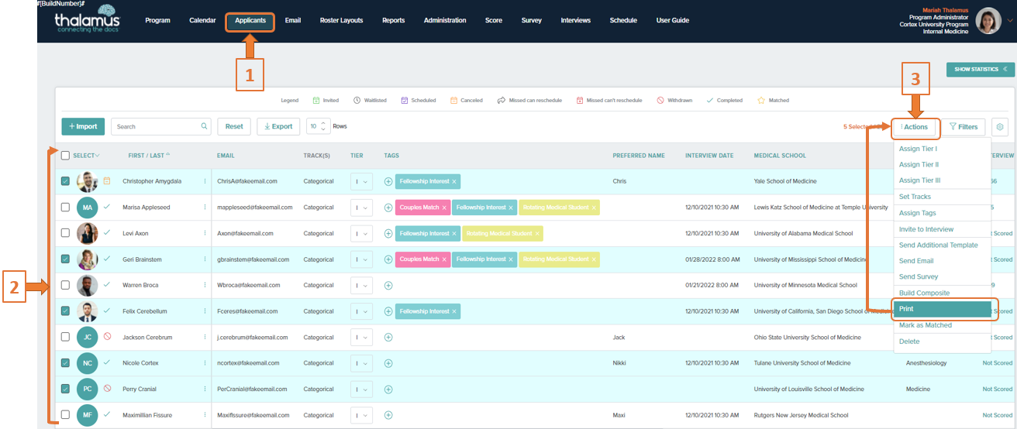Viewport: 1017px width, 429px height.
Task: Click Warren Broca's profile photo
Action: pos(88,285)
